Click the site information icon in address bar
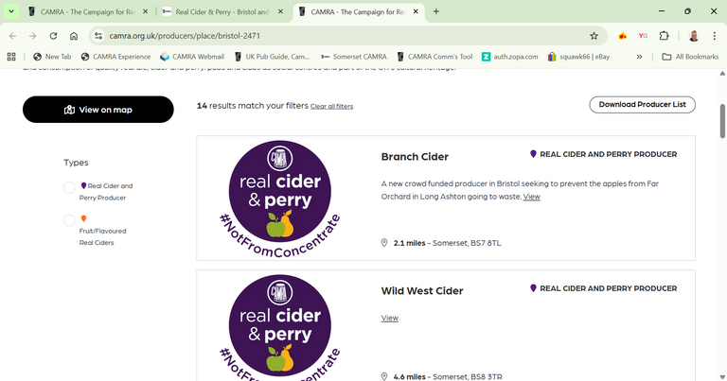727x381 pixels. pyautogui.click(x=98, y=36)
